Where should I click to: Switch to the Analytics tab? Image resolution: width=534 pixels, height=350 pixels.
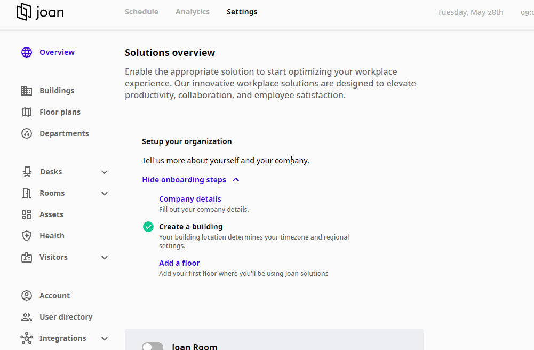(x=192, y=12)
